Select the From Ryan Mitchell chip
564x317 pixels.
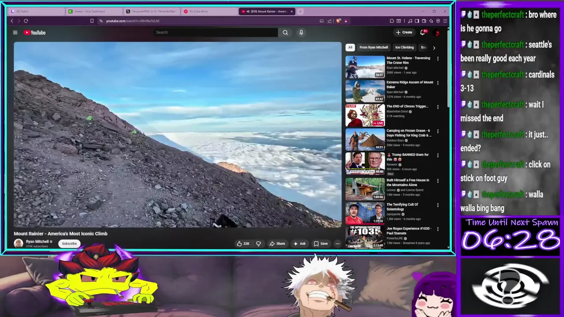tap(374, 47)
